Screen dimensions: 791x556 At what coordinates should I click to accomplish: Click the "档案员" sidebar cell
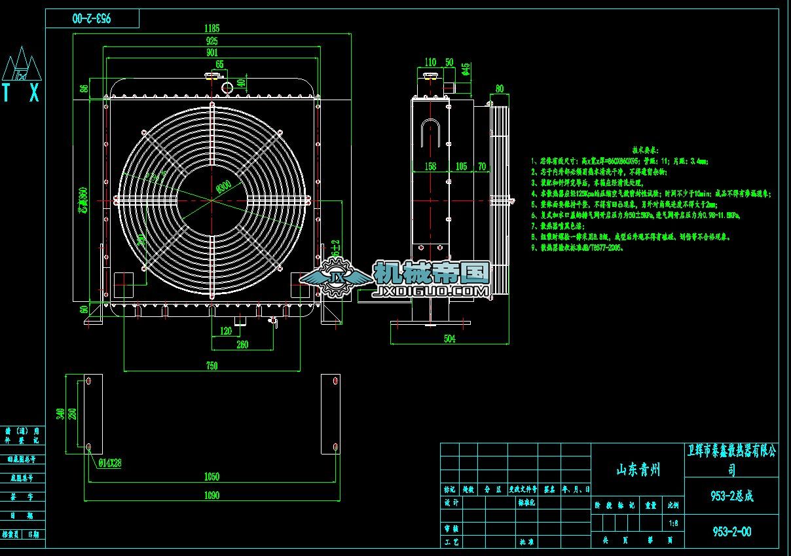10,534
